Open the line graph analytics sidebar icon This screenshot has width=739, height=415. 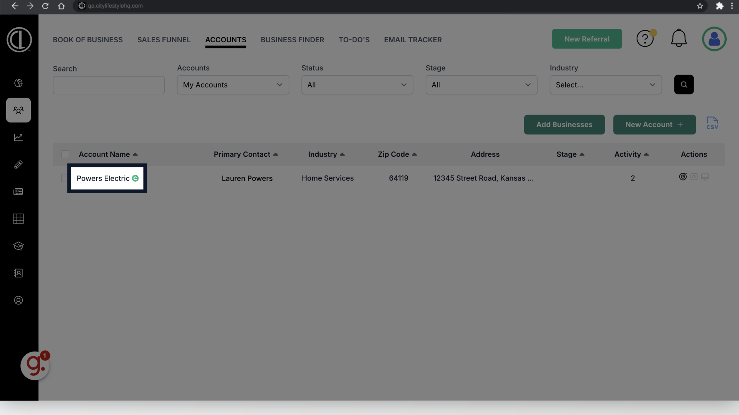18,137
